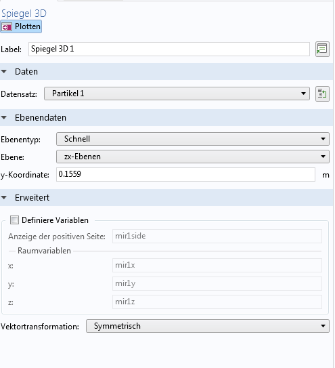The image size is (335, 368).
Task: Enable the Definiere Variablen checkbox
Action: click(14, 220)
